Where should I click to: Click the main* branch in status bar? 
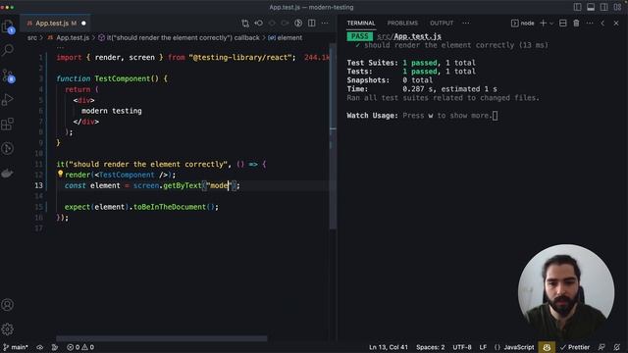tap(16, 347)
